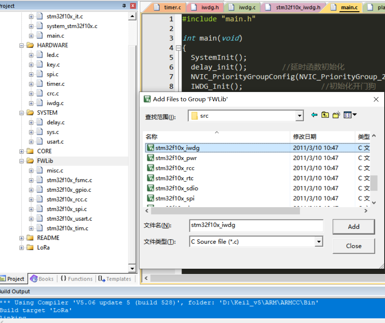385x323 pixels.
Task: Click the Up One Level folder icon
Action: click(325, 115)
